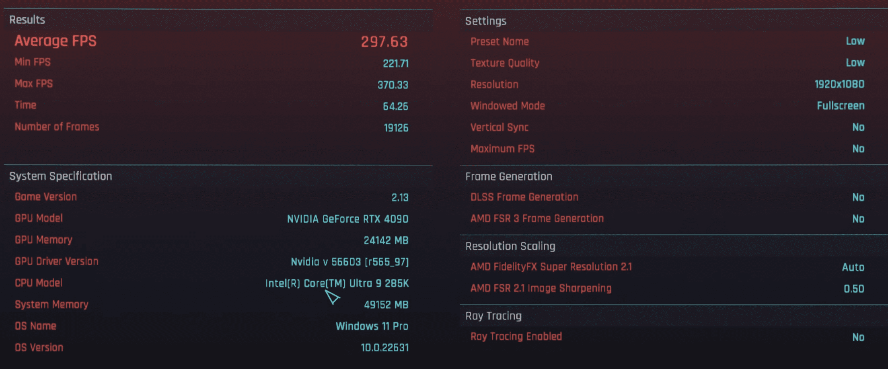Click the FSR Image Sharpening 0.50 value
The image size is (888, 369).
(854, 289)
